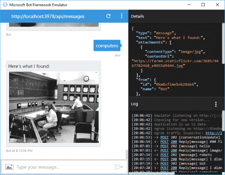Screen dimensions: 225x175
Task: Click 200 status link at 20:07:03 row
Action: 174,150
